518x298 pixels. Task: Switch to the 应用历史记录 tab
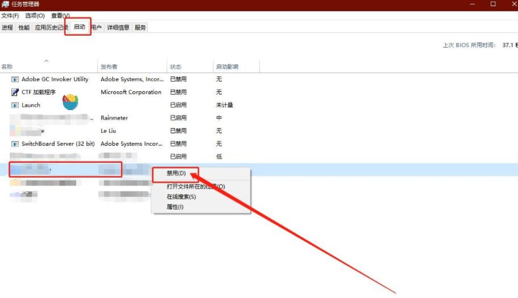click(50, 27)
